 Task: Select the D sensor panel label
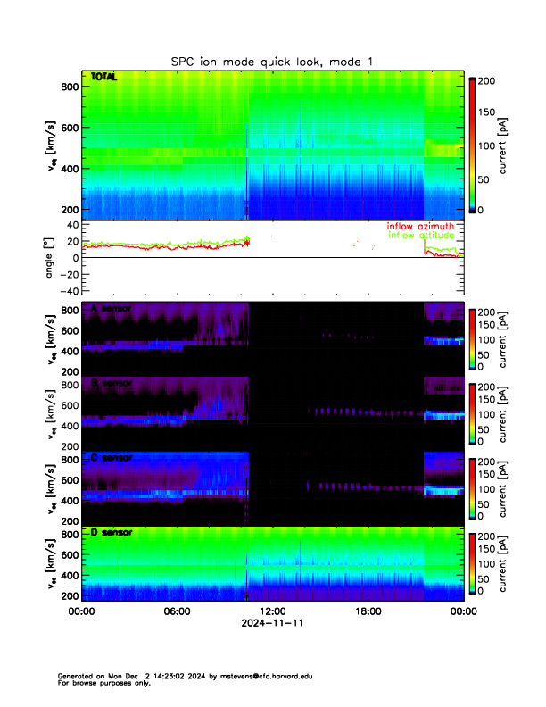[111, 533]
